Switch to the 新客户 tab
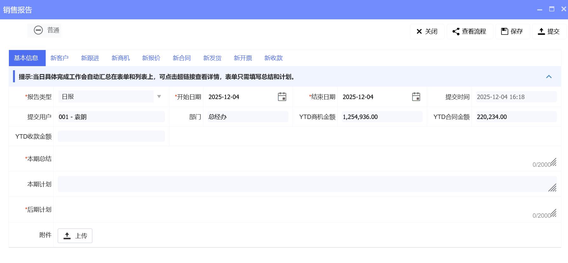The image size is (568, 263). pos(59,58)
